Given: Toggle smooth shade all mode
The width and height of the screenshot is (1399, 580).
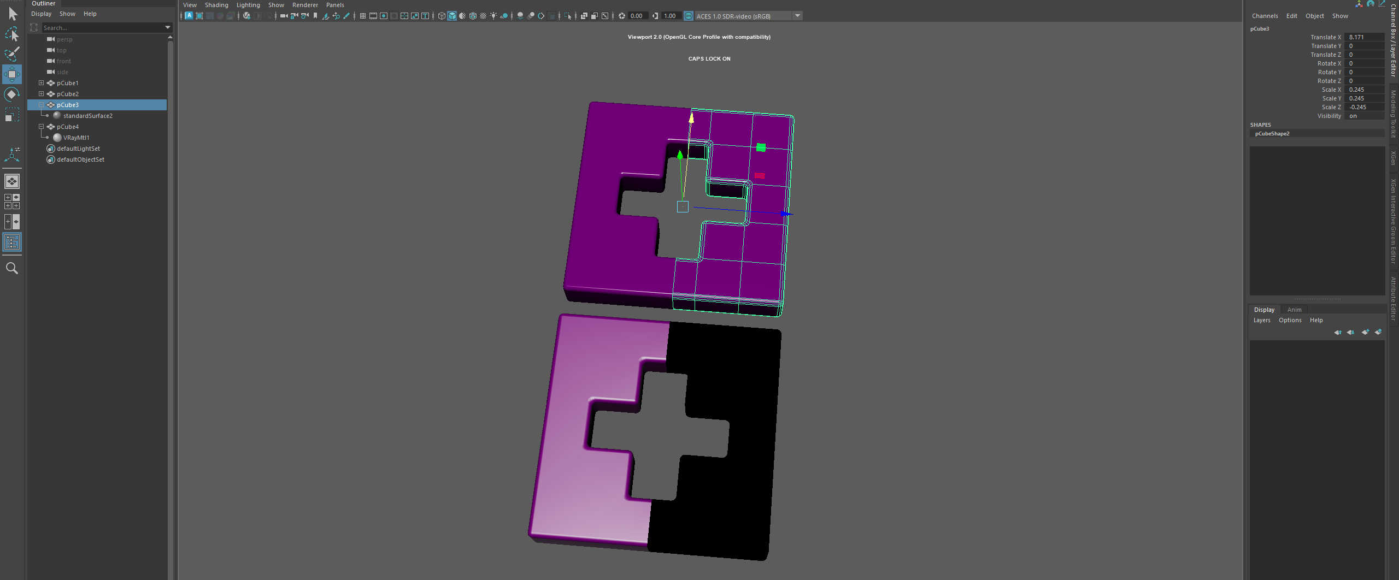Looking at the screenshot, I should pyautogui.click(x=452, y=16).
